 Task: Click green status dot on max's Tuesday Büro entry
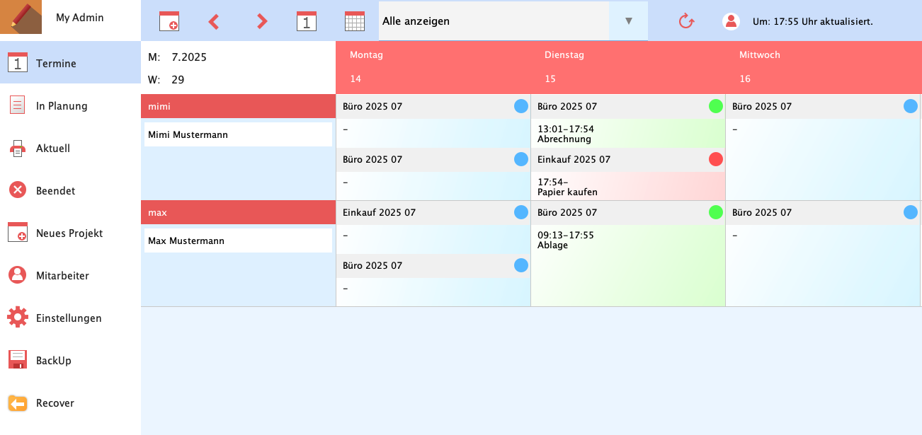click(x=716, y=212)
